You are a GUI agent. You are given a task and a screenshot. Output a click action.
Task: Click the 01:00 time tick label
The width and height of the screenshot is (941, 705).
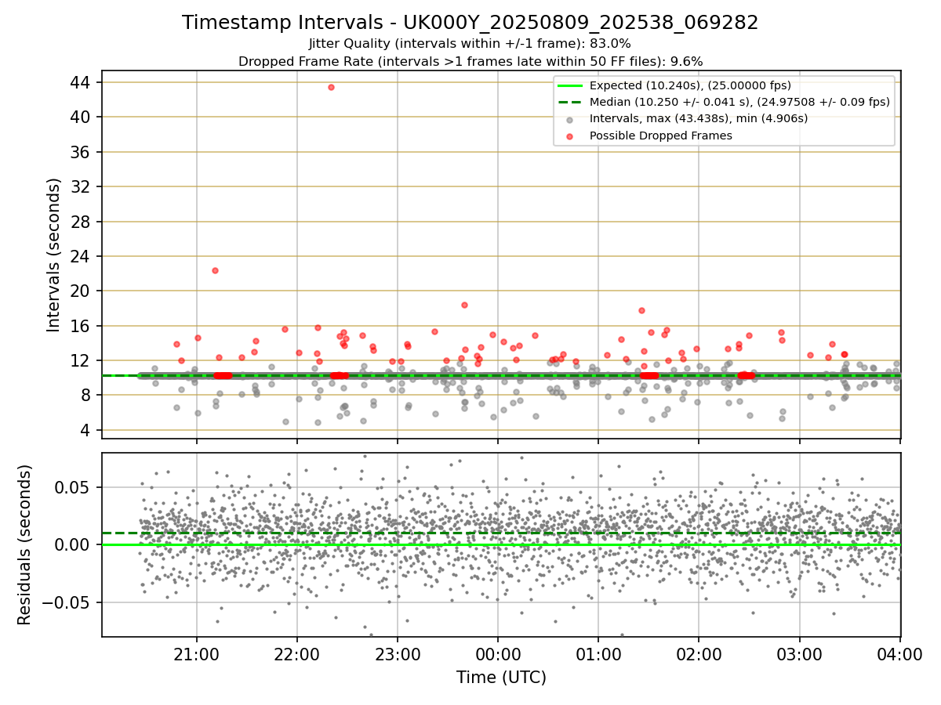[598, 655]
